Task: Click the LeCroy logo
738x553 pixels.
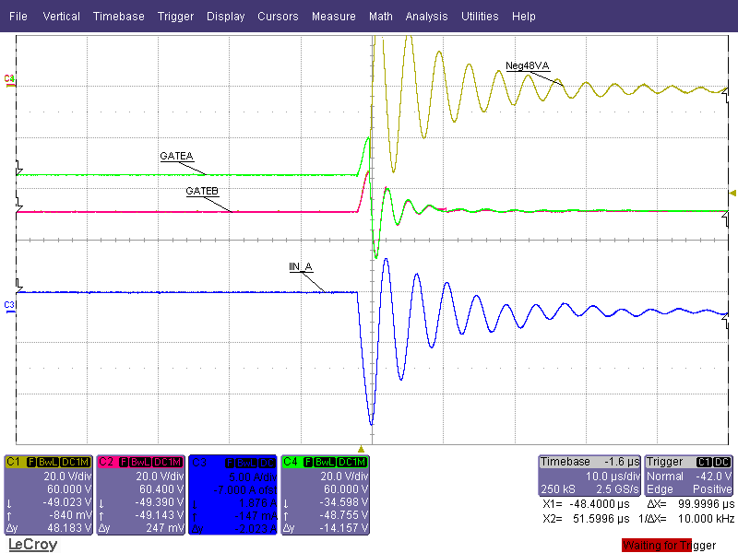Action: [x=32, y=545]
